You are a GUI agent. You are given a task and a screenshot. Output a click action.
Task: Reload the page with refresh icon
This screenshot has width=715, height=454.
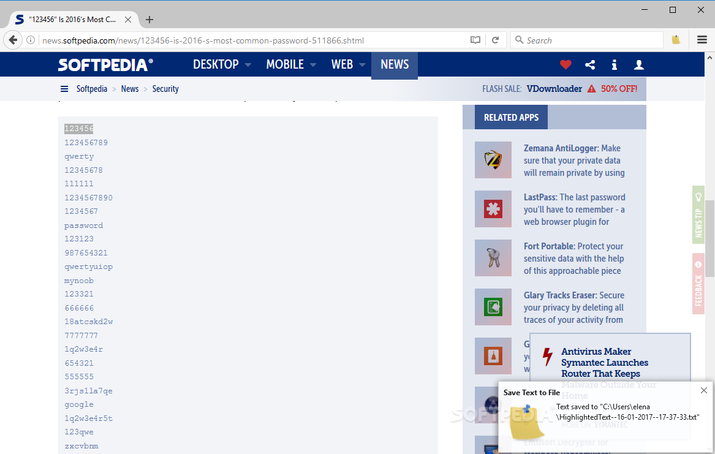click(x=495, y=40)
